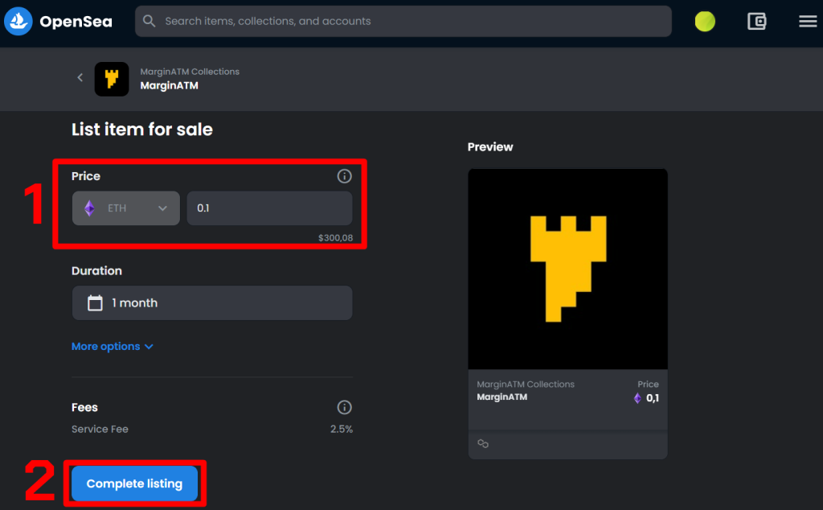Open the green profile avatar

click(x=705, y=22)
